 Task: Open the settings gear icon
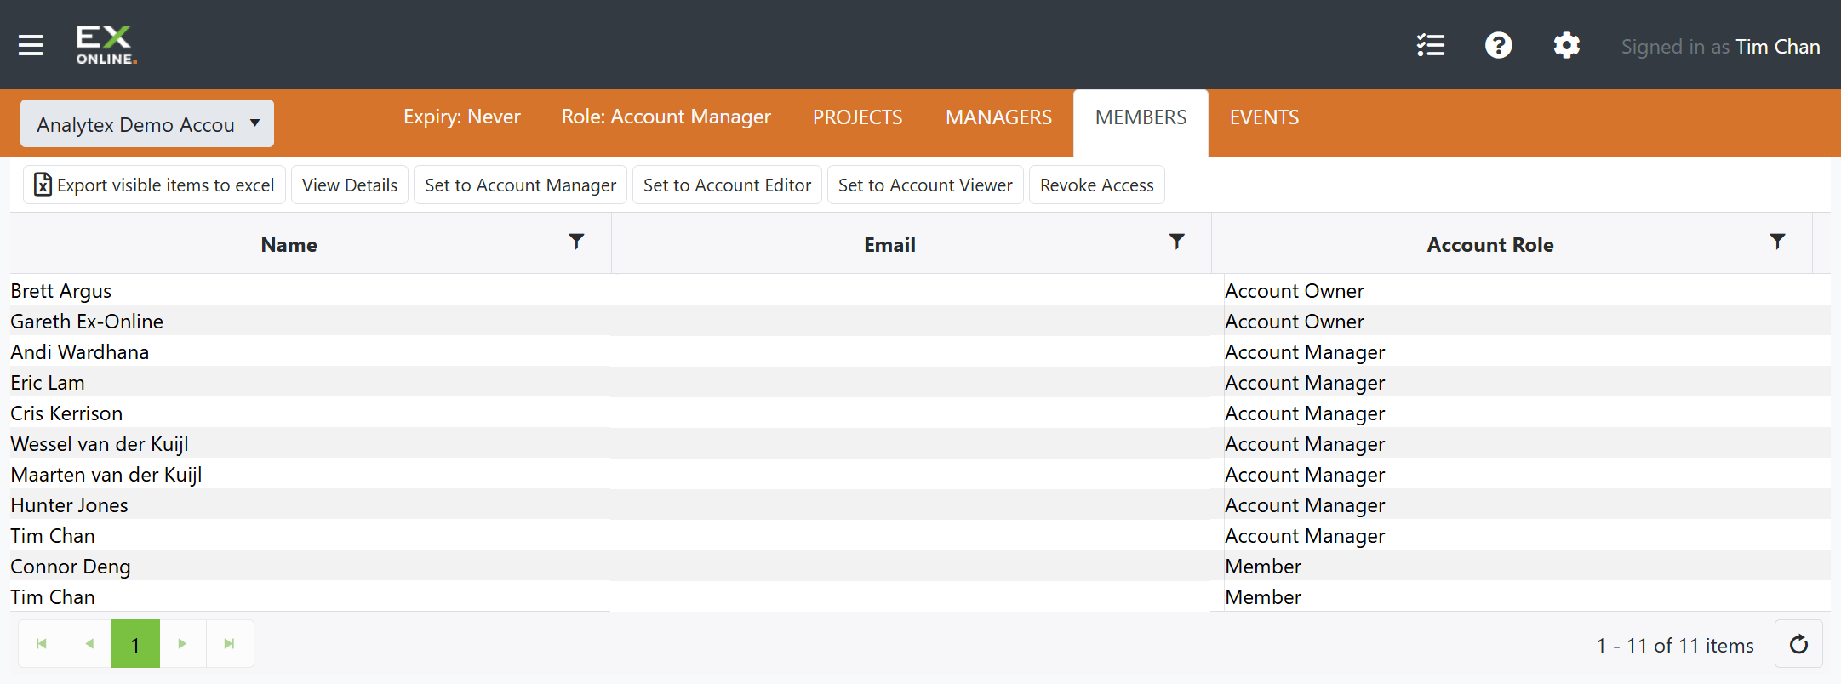[1567, 45]
